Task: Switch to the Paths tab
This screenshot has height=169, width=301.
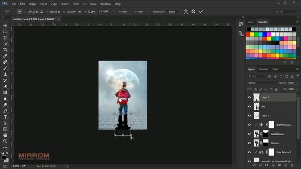Action: coord(275,69)
